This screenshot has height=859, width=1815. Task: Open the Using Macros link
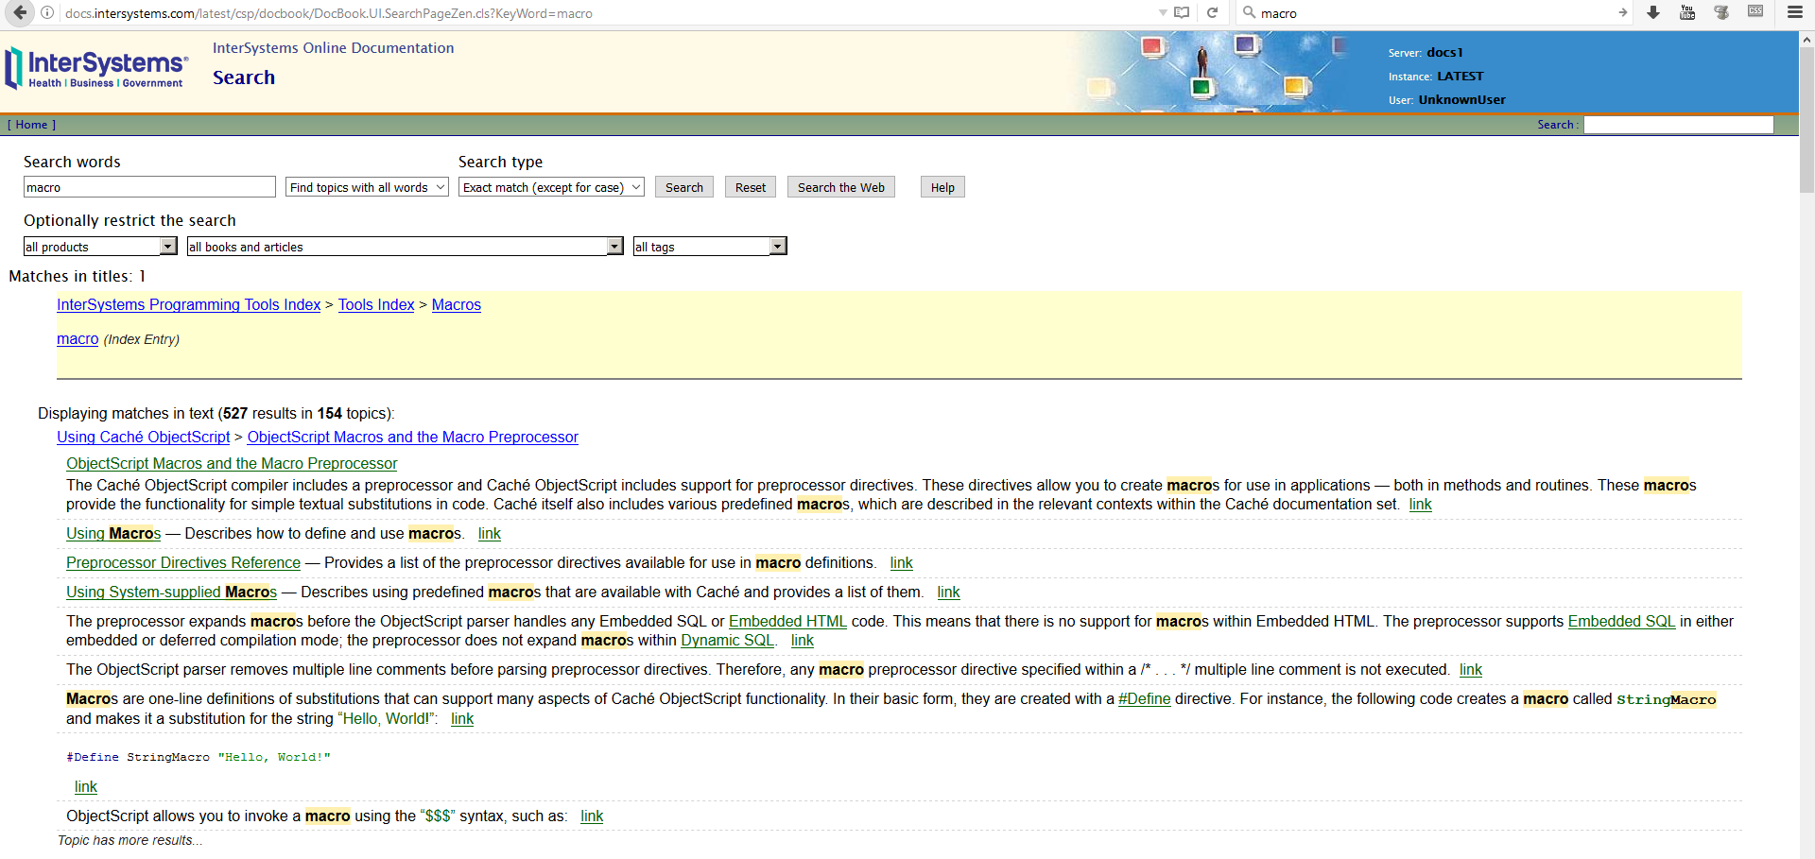point(113,533)
